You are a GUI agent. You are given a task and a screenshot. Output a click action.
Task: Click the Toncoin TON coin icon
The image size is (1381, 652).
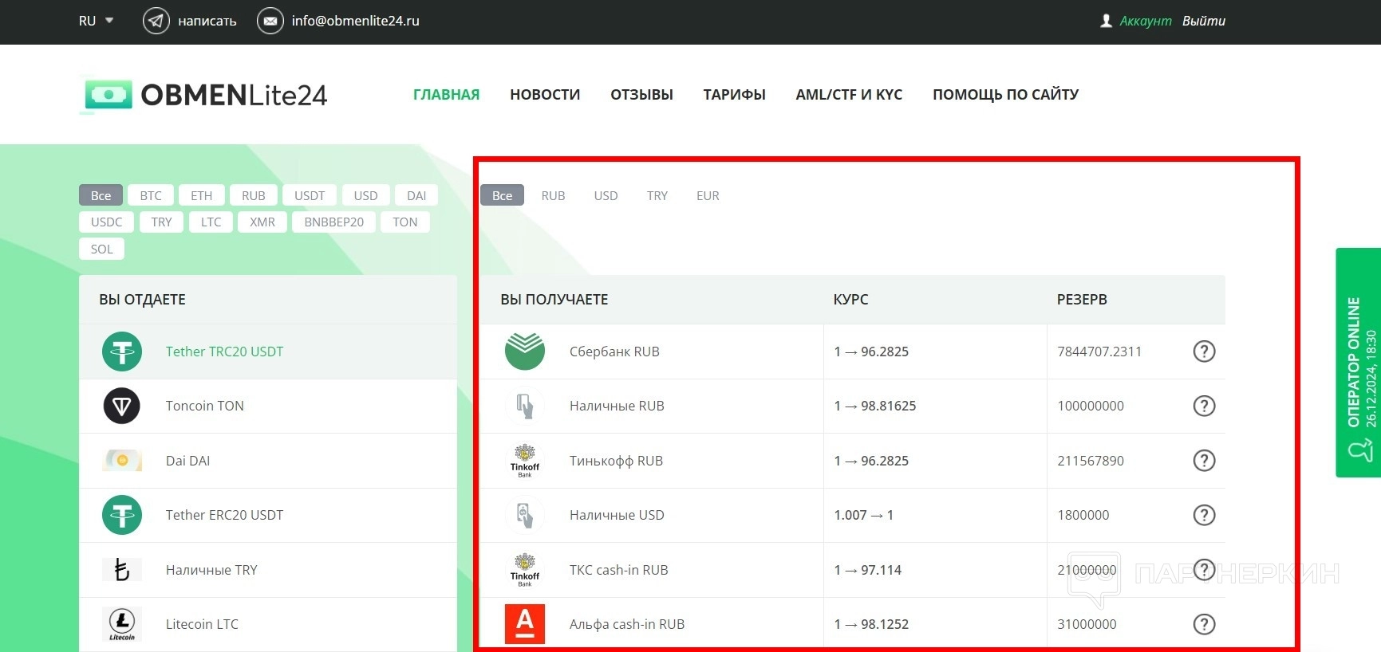coord(122,406)
